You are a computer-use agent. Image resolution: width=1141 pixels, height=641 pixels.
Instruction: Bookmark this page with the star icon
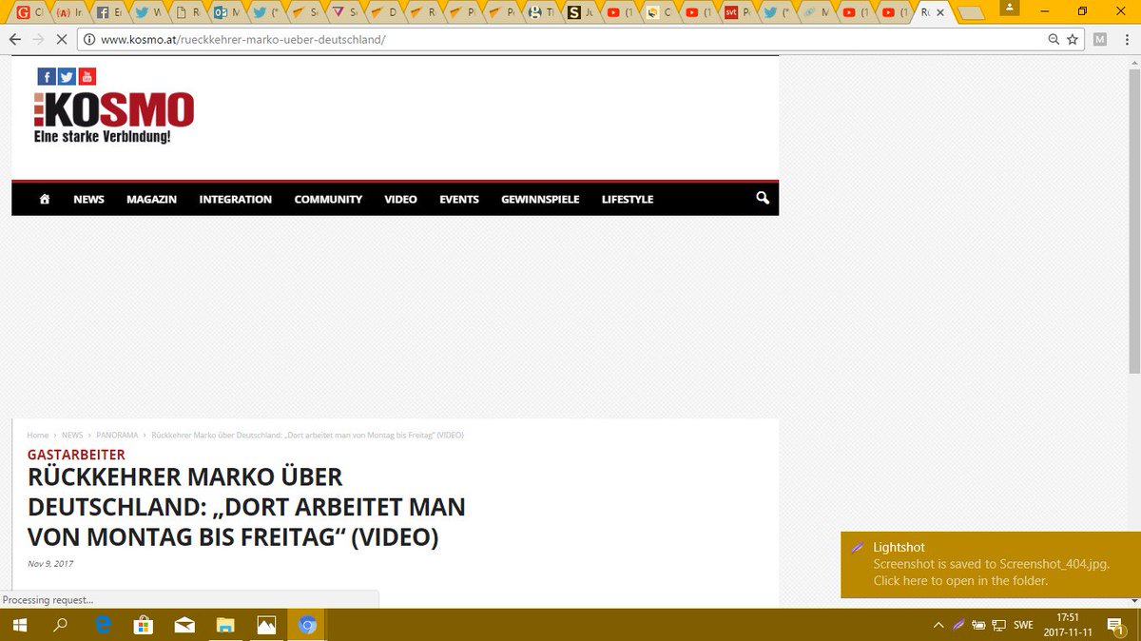pyautogui.click(x=1073, y=40)
